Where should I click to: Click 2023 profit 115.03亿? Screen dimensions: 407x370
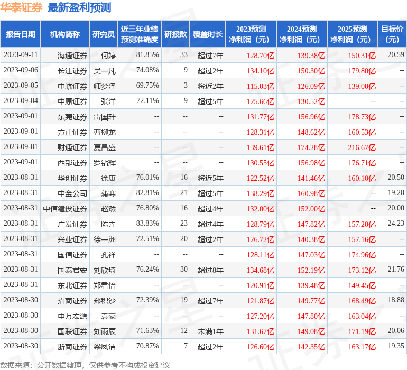pos(261,86)
